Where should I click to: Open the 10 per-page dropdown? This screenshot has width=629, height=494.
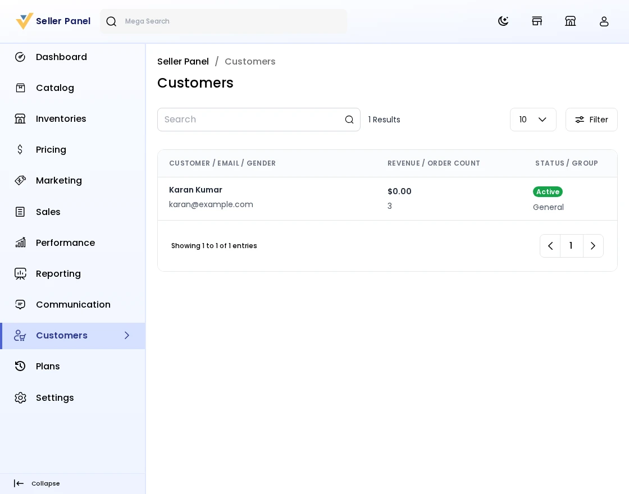tap(533, 120)
